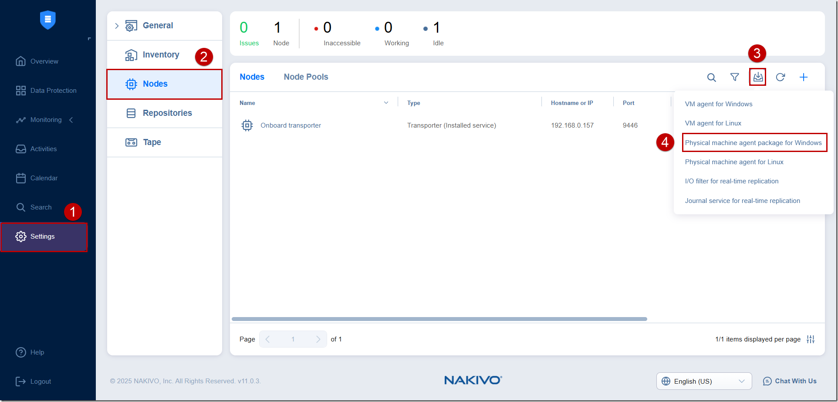This screenshot has height=402, width=838.
Task: Open items per page settings icon
Action: coord(811,339)
